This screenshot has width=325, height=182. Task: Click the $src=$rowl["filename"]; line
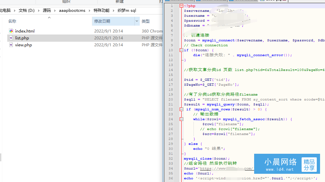pos(229,134)
